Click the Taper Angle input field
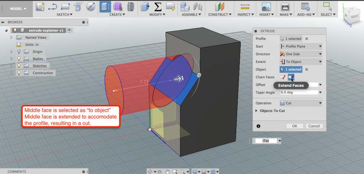The width and height of the screenshot is (364, 174). (x=299, y=92)
